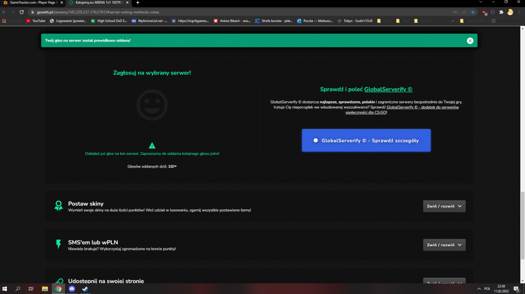Open the MyAnimeList.net bookmark

[x=149, y=21]
